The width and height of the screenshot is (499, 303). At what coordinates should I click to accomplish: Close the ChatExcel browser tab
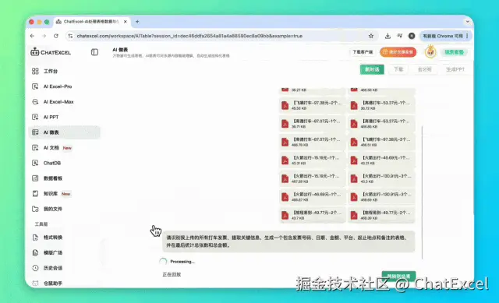pos(126,22)
